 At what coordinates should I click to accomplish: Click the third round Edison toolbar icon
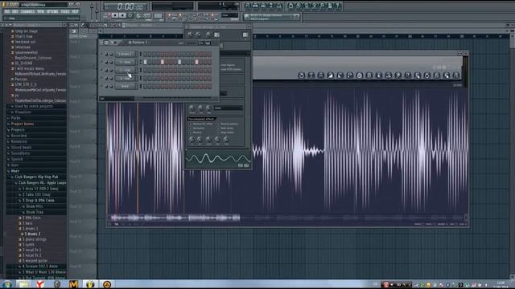coord(320,75)
